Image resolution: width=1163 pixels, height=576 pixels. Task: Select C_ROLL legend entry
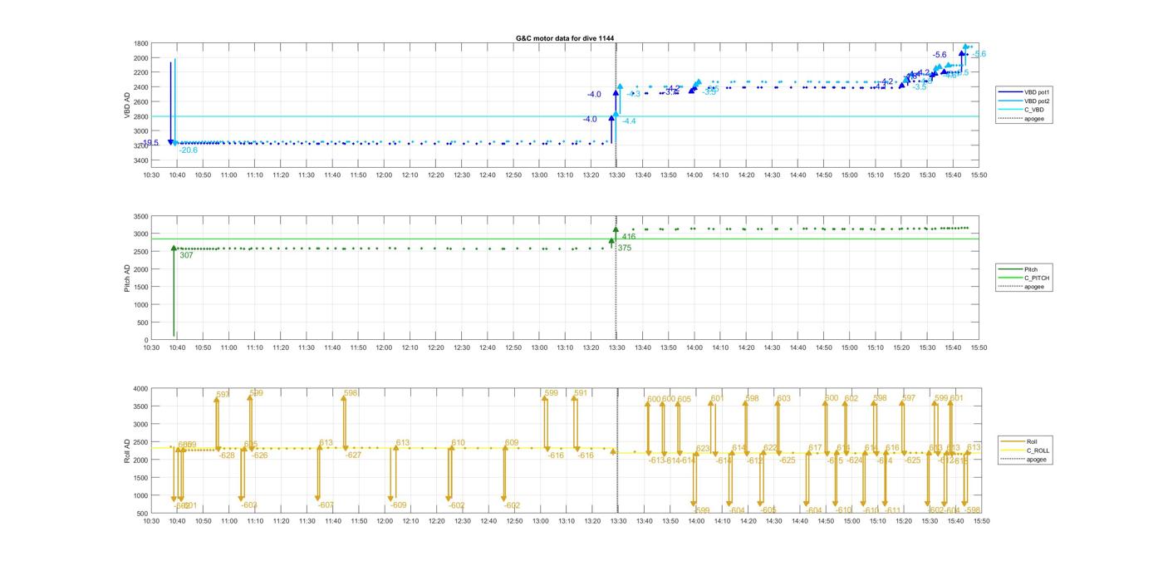tap(1025, 450)
